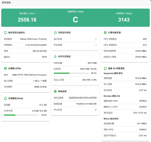
Task: Click the global rating number 3143
Action: point(124,20)
